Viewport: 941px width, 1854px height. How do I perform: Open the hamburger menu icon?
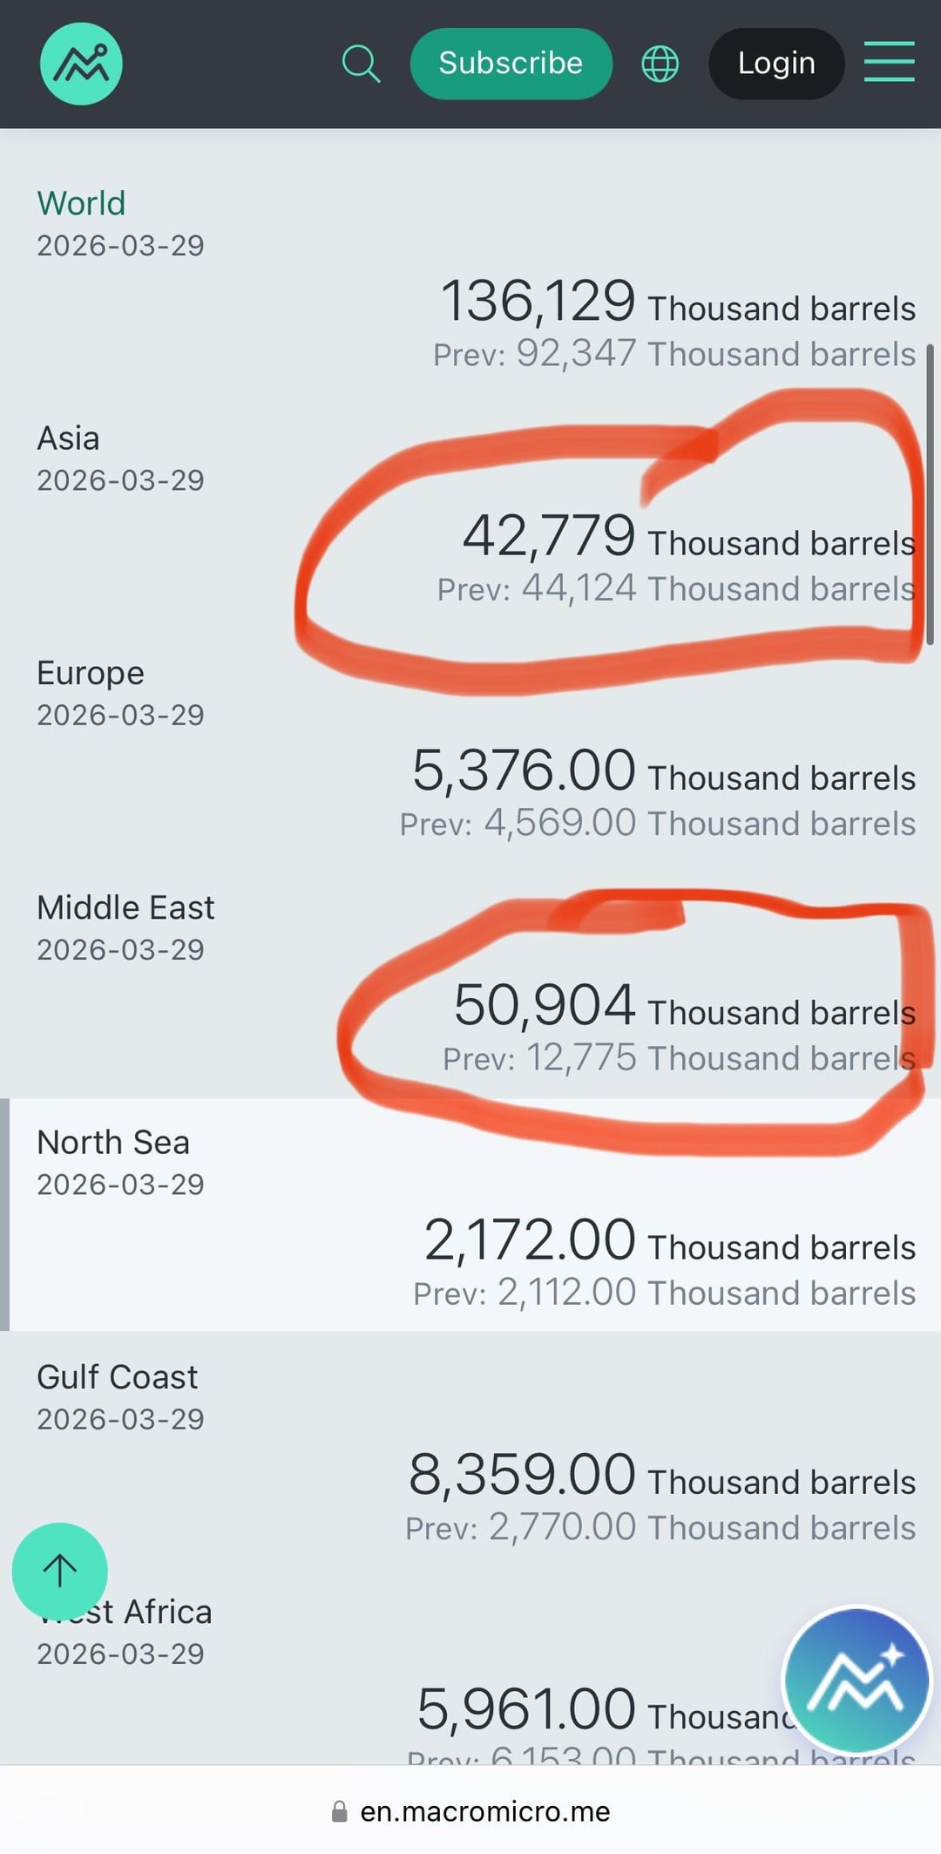pyautogui.click(x=889, y=62)
